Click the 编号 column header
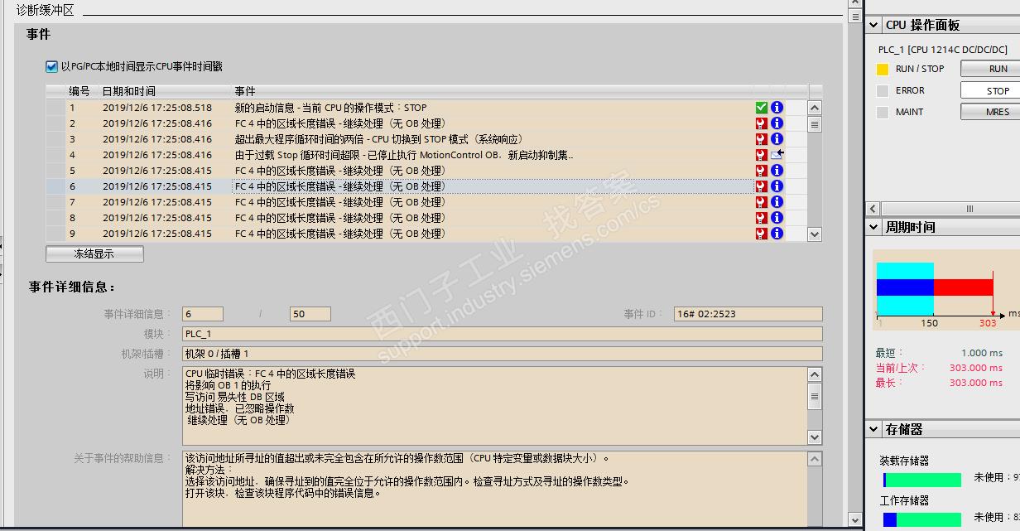 pyautogui.click(x=79, y=91)
